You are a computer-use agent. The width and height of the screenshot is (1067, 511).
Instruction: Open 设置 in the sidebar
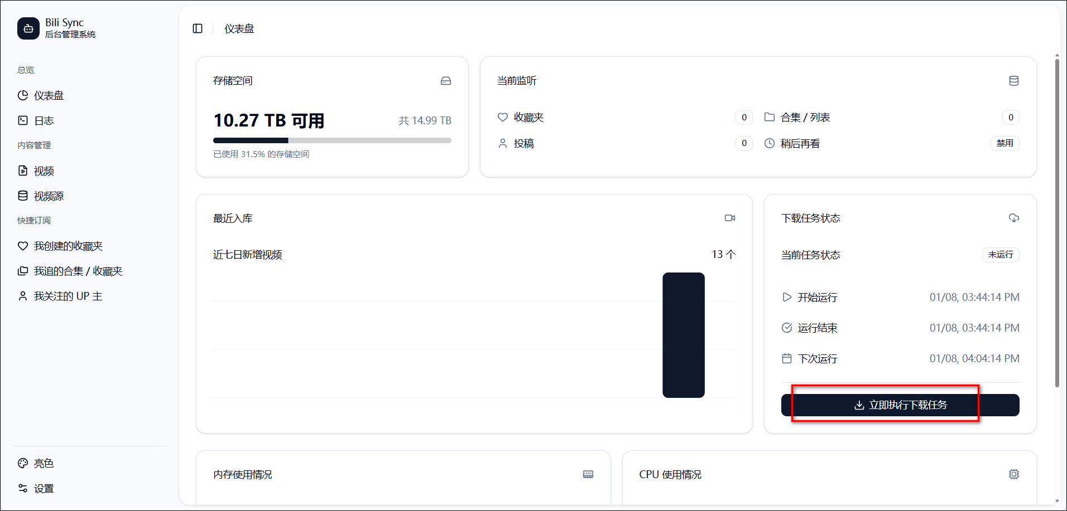[44, 489]
